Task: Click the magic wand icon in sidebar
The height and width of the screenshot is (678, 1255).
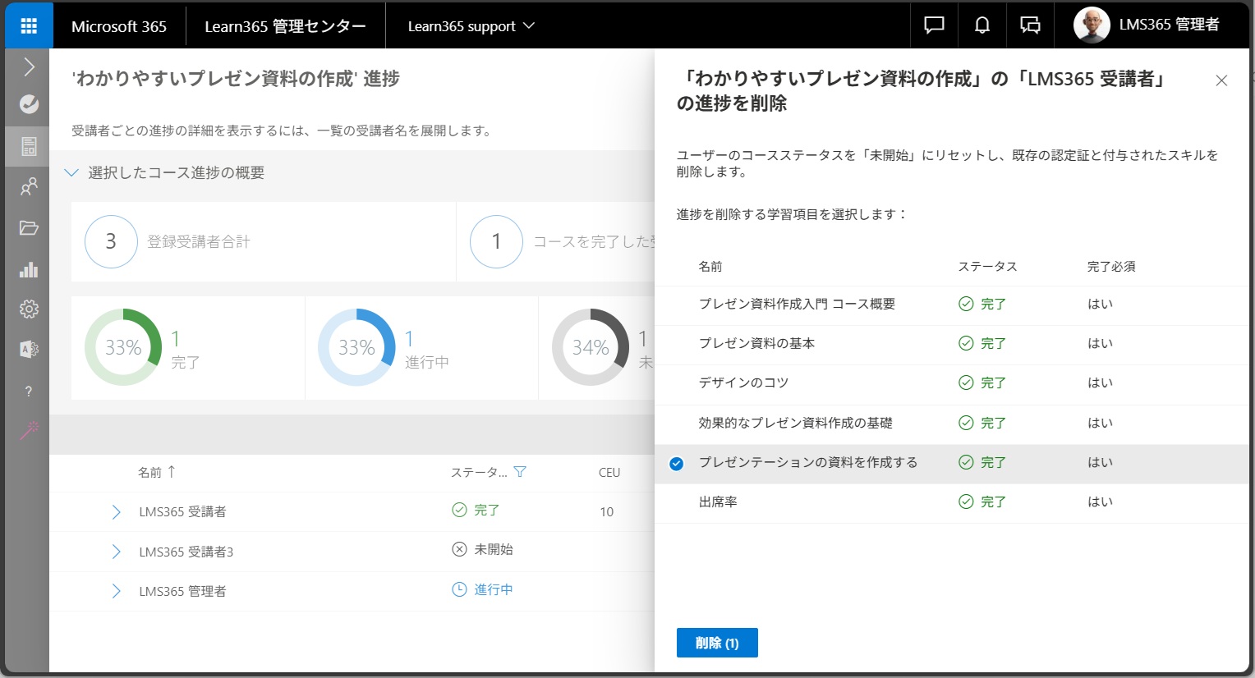Action: point(29,431)
